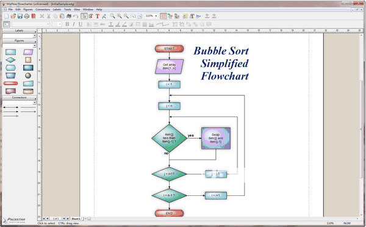The height and width of the screenshot is (227, 366).
Task: Open the 110% zoom level dropdown
Action: coord(151,16)
